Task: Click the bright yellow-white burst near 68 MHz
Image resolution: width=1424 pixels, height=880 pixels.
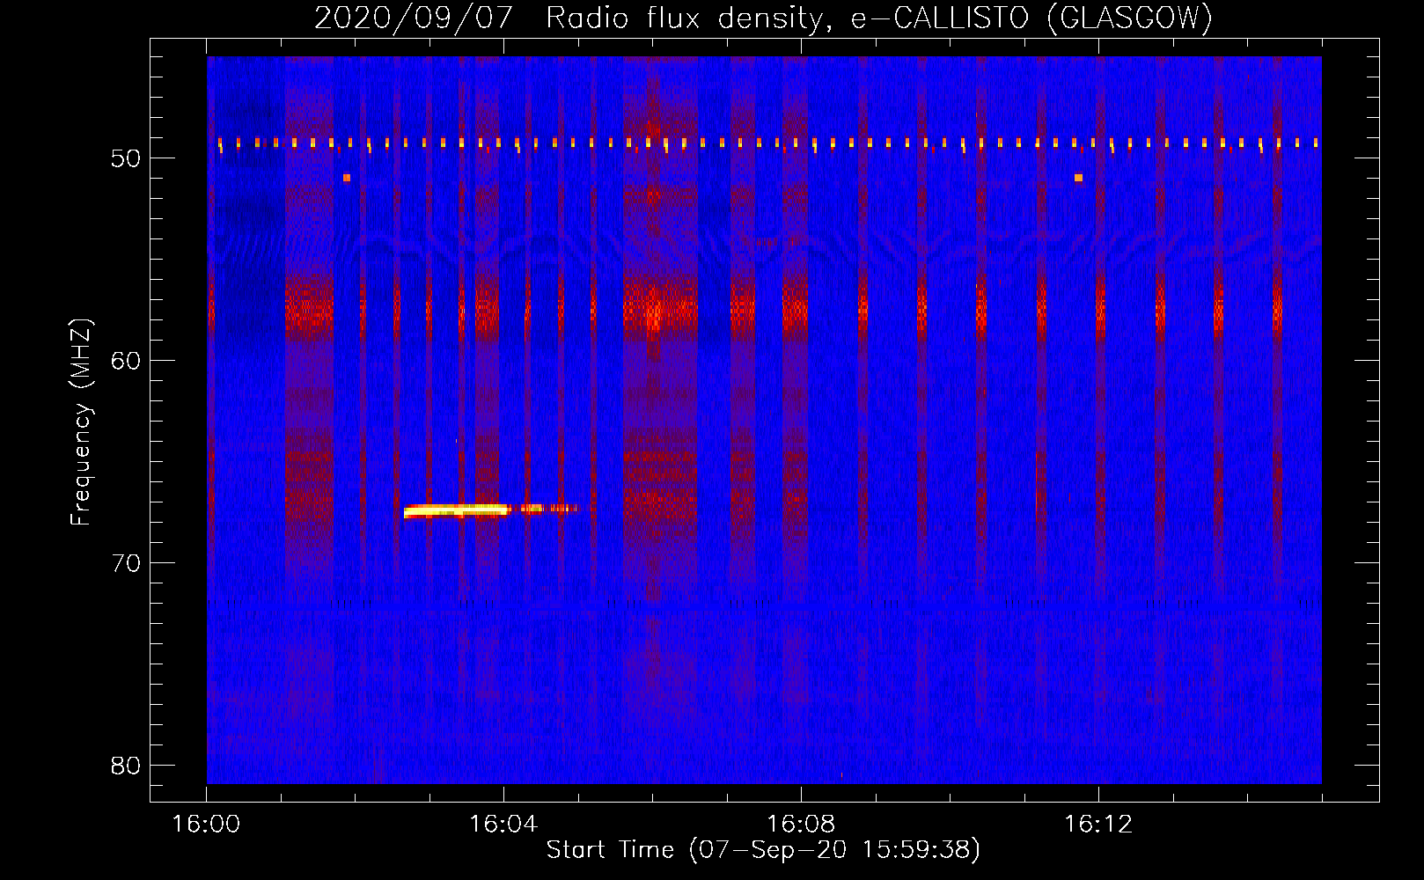Action: [x=456, y=510]
